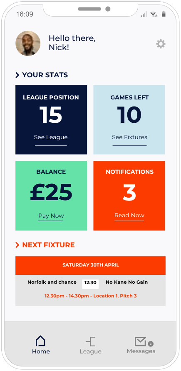Switch to the Messages tab label
Screen dimensions: 181x371
141,351
